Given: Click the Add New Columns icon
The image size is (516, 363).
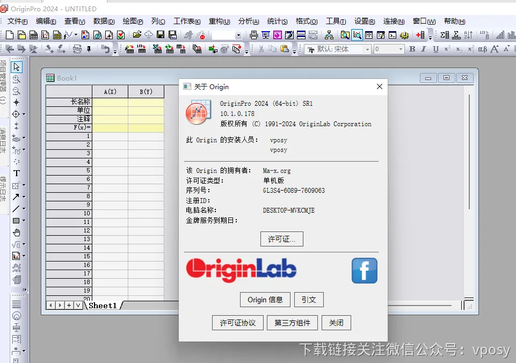Looking at the screenshot, I should point(420,35).
